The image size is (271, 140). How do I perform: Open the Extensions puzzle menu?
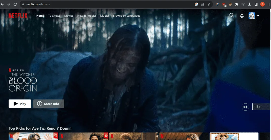point(237,4)
